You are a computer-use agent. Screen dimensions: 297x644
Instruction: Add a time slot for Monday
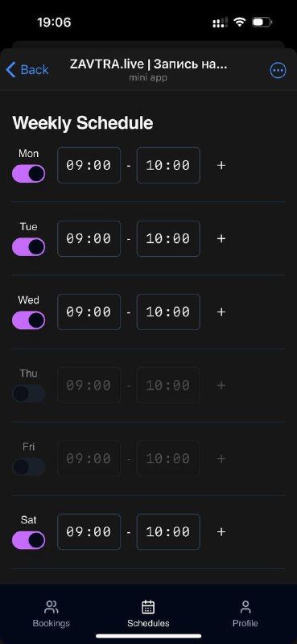(221, 165)
